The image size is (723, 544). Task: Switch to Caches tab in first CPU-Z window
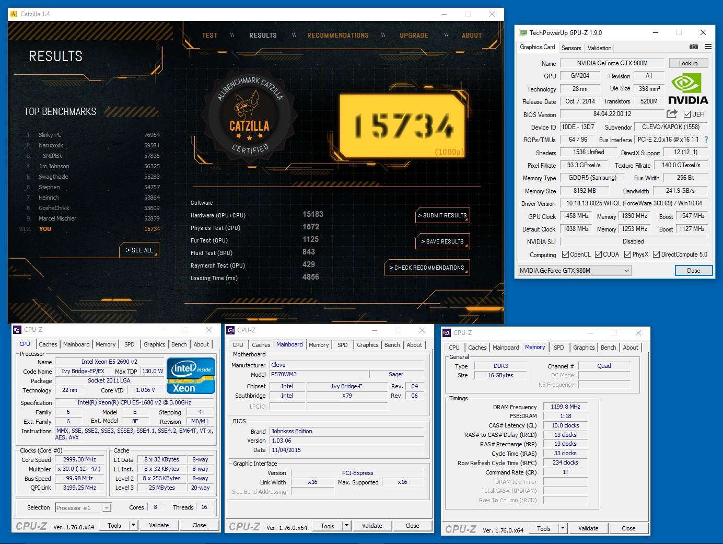tap(48, 344)
